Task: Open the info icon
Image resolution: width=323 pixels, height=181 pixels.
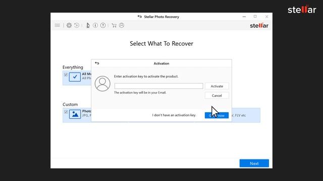Action: [x=95, y=25]
